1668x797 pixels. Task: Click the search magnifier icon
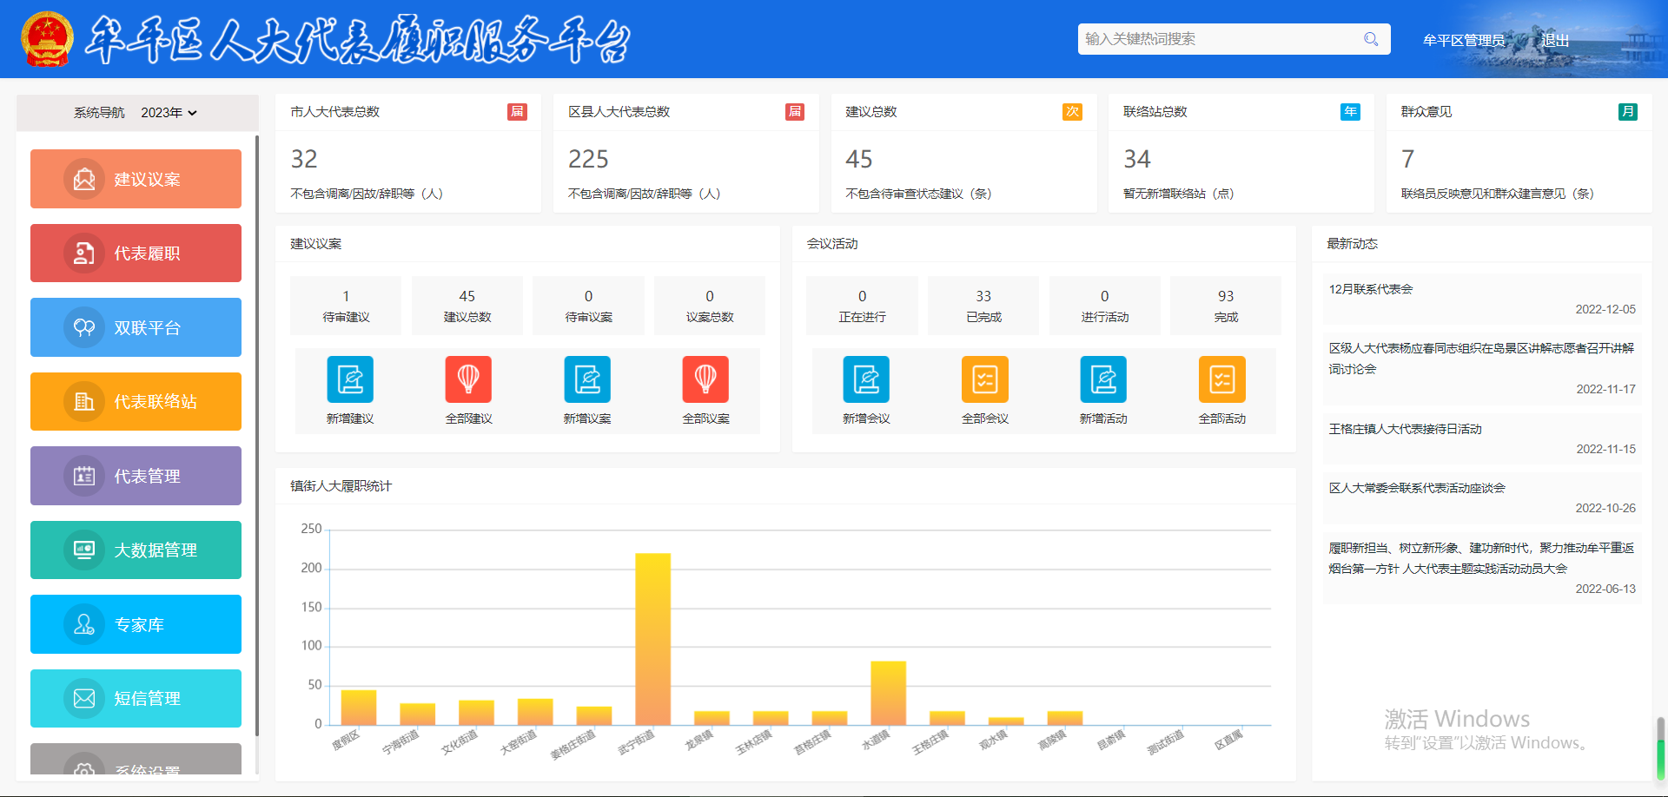point(1371,39)
